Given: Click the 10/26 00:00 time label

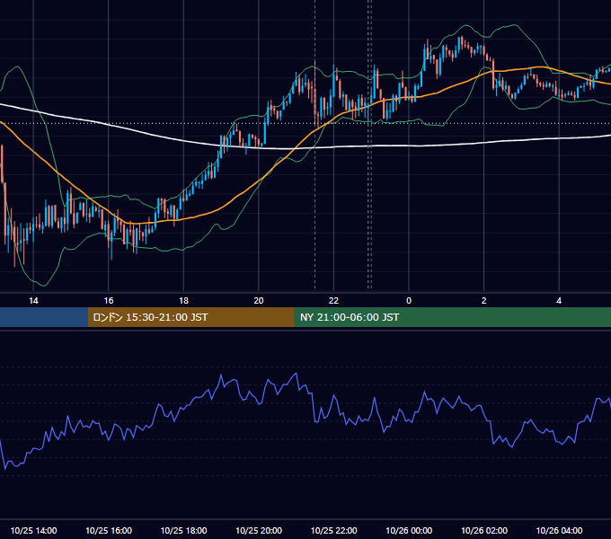Looking at the screenshot, I should pos(409,530).
